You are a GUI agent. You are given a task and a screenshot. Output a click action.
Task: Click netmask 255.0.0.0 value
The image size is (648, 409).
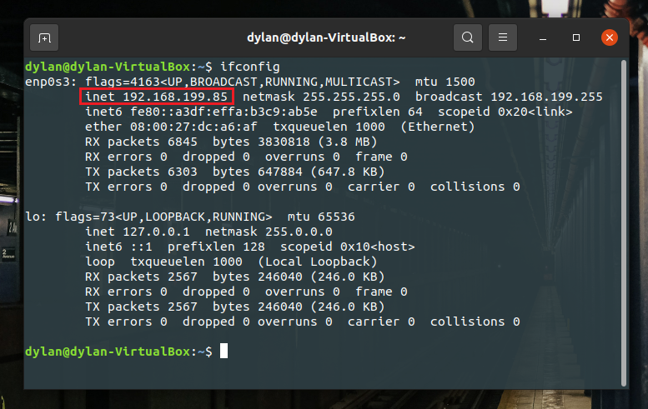point(299,232)
